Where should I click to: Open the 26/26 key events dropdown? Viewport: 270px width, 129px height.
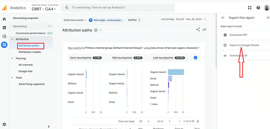pos(75,20)
